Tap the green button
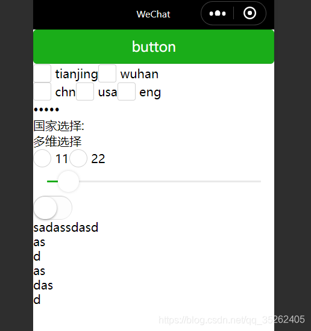This screenshot has width=311, height=331. pos(154,47)
